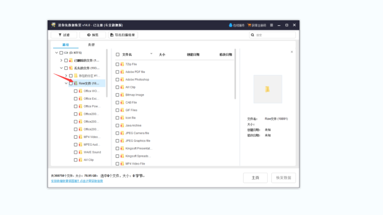383x215 pixels.
Task: Select all files via 文件名 header checkbox
Action: coord(117,54)
